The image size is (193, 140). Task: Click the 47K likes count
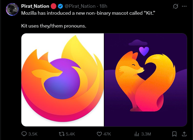tap(107, 134)
